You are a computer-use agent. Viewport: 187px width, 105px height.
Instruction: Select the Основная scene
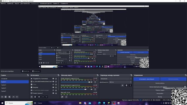pyautogui.click(x=15, y=79)
